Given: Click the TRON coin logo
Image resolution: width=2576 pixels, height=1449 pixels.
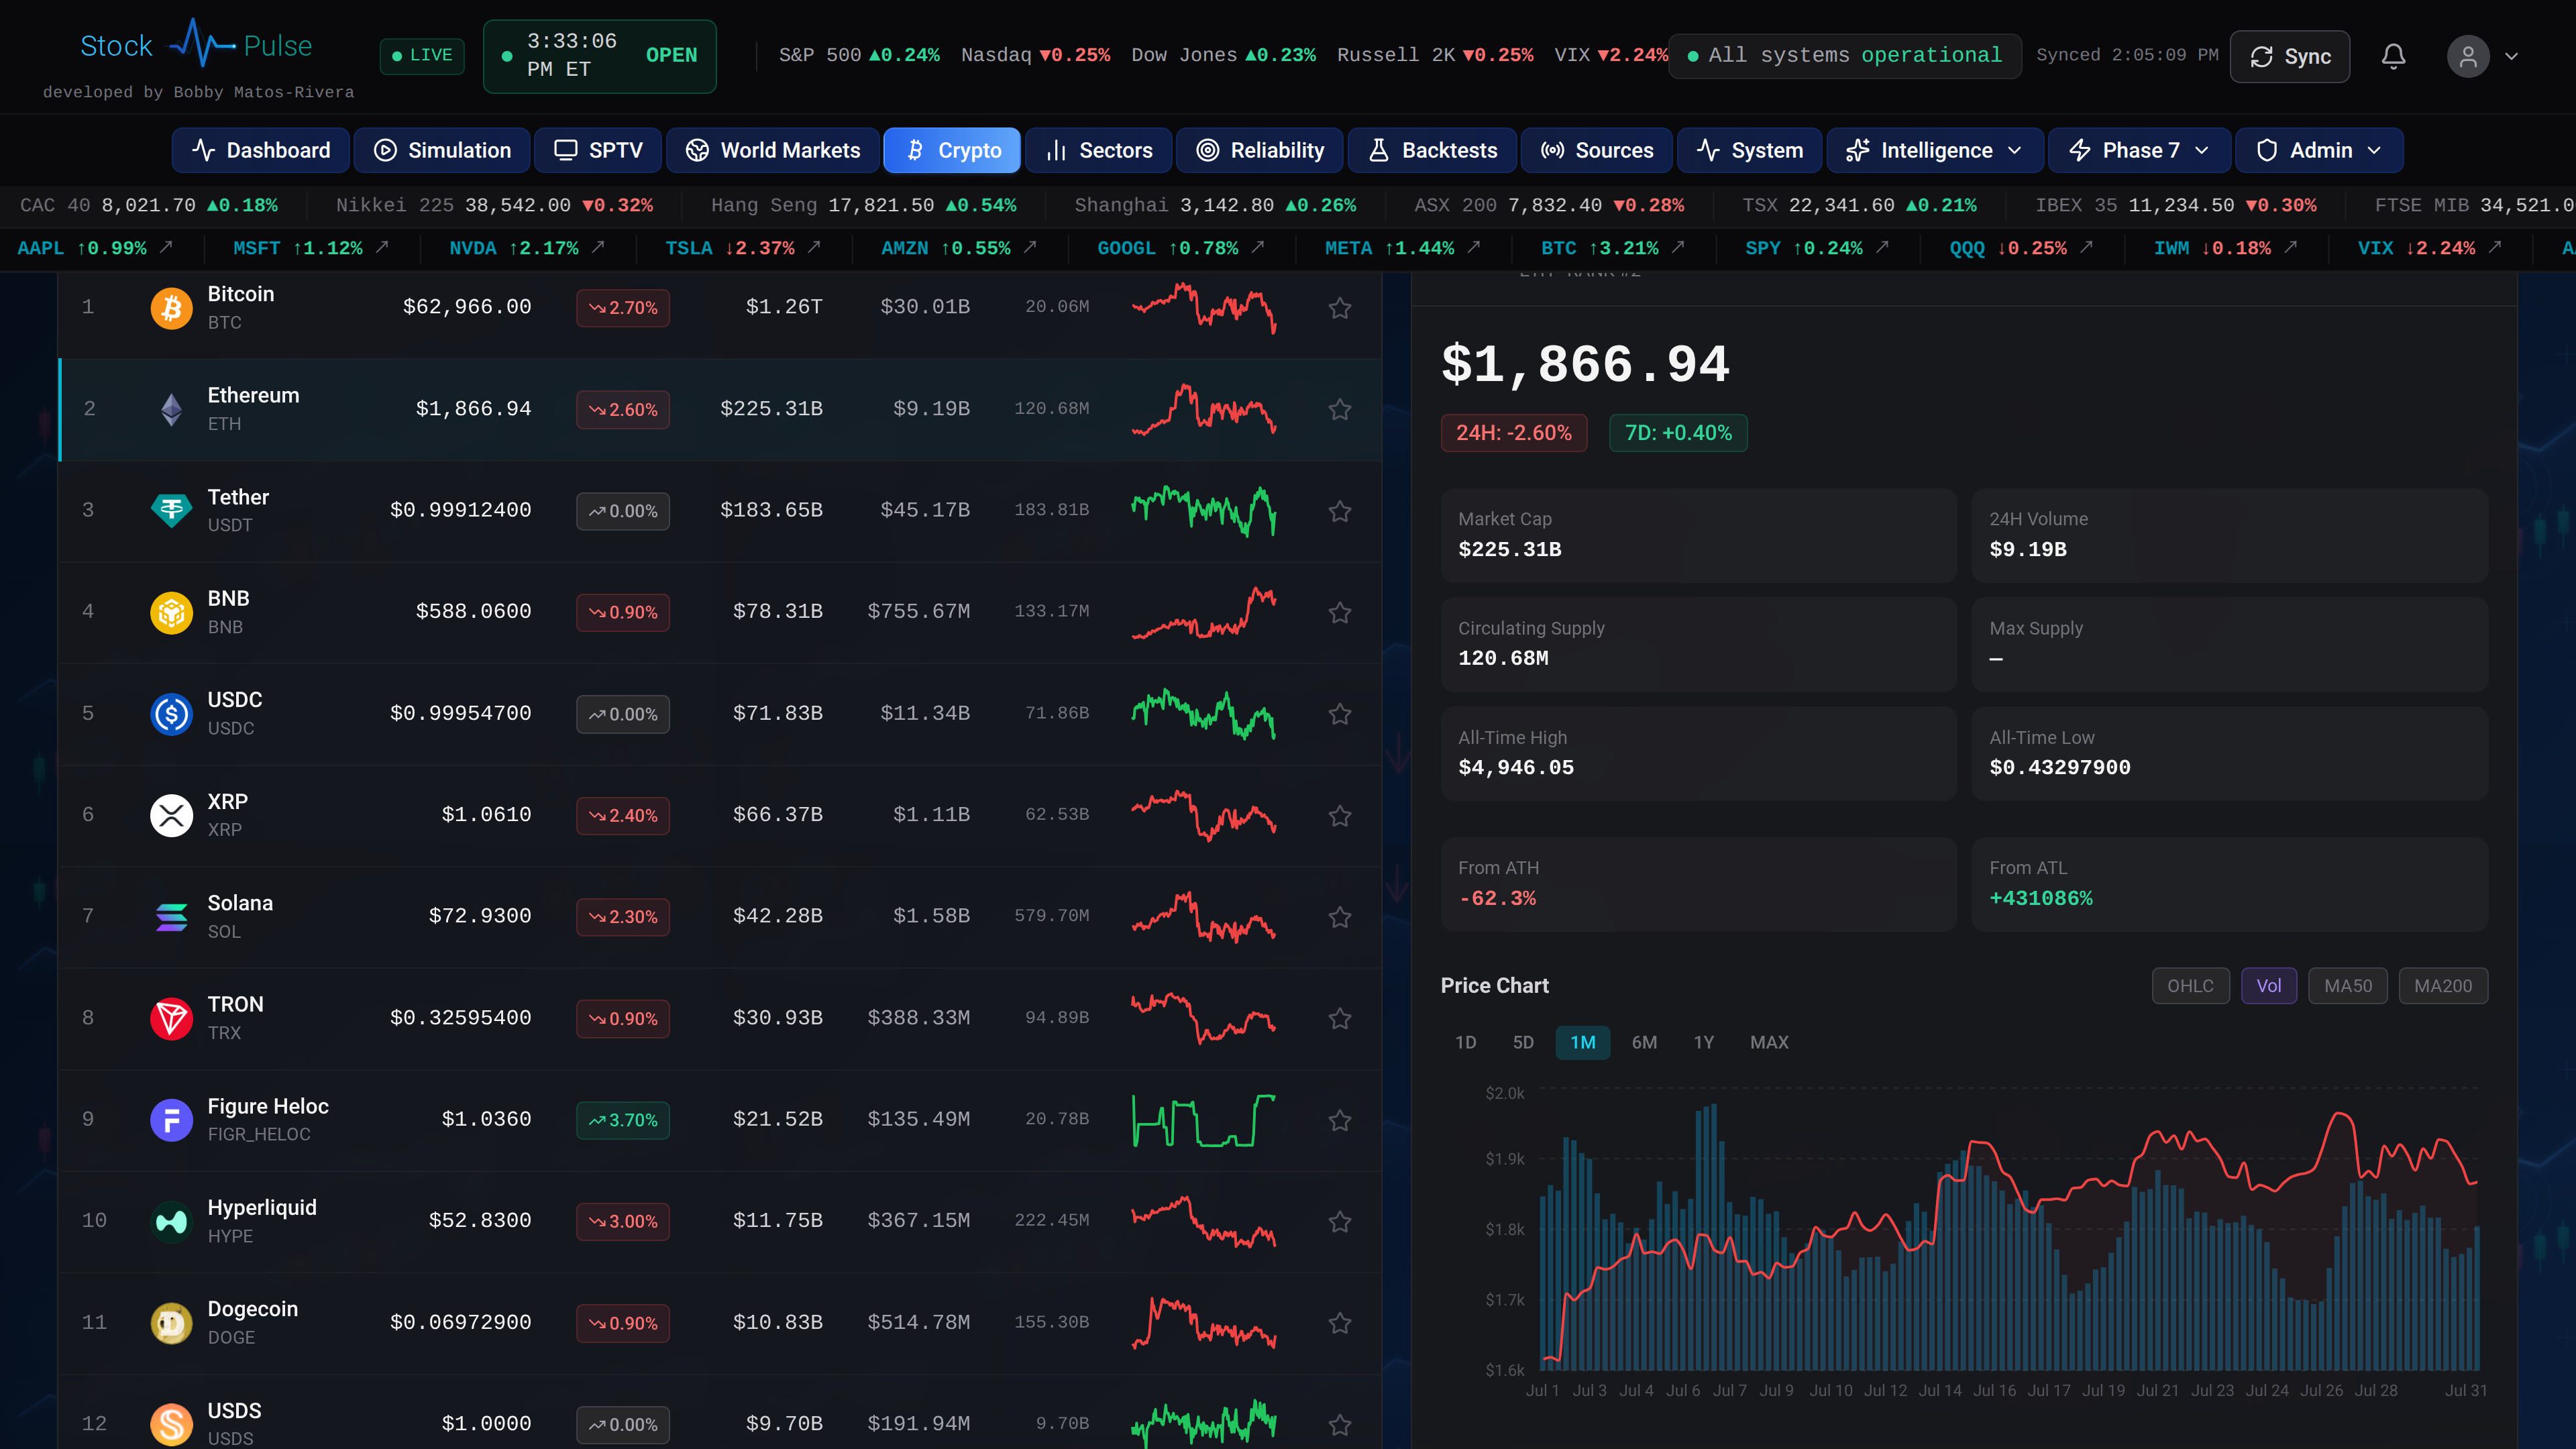Looking at the screenshot, I should coord(171,1018).
